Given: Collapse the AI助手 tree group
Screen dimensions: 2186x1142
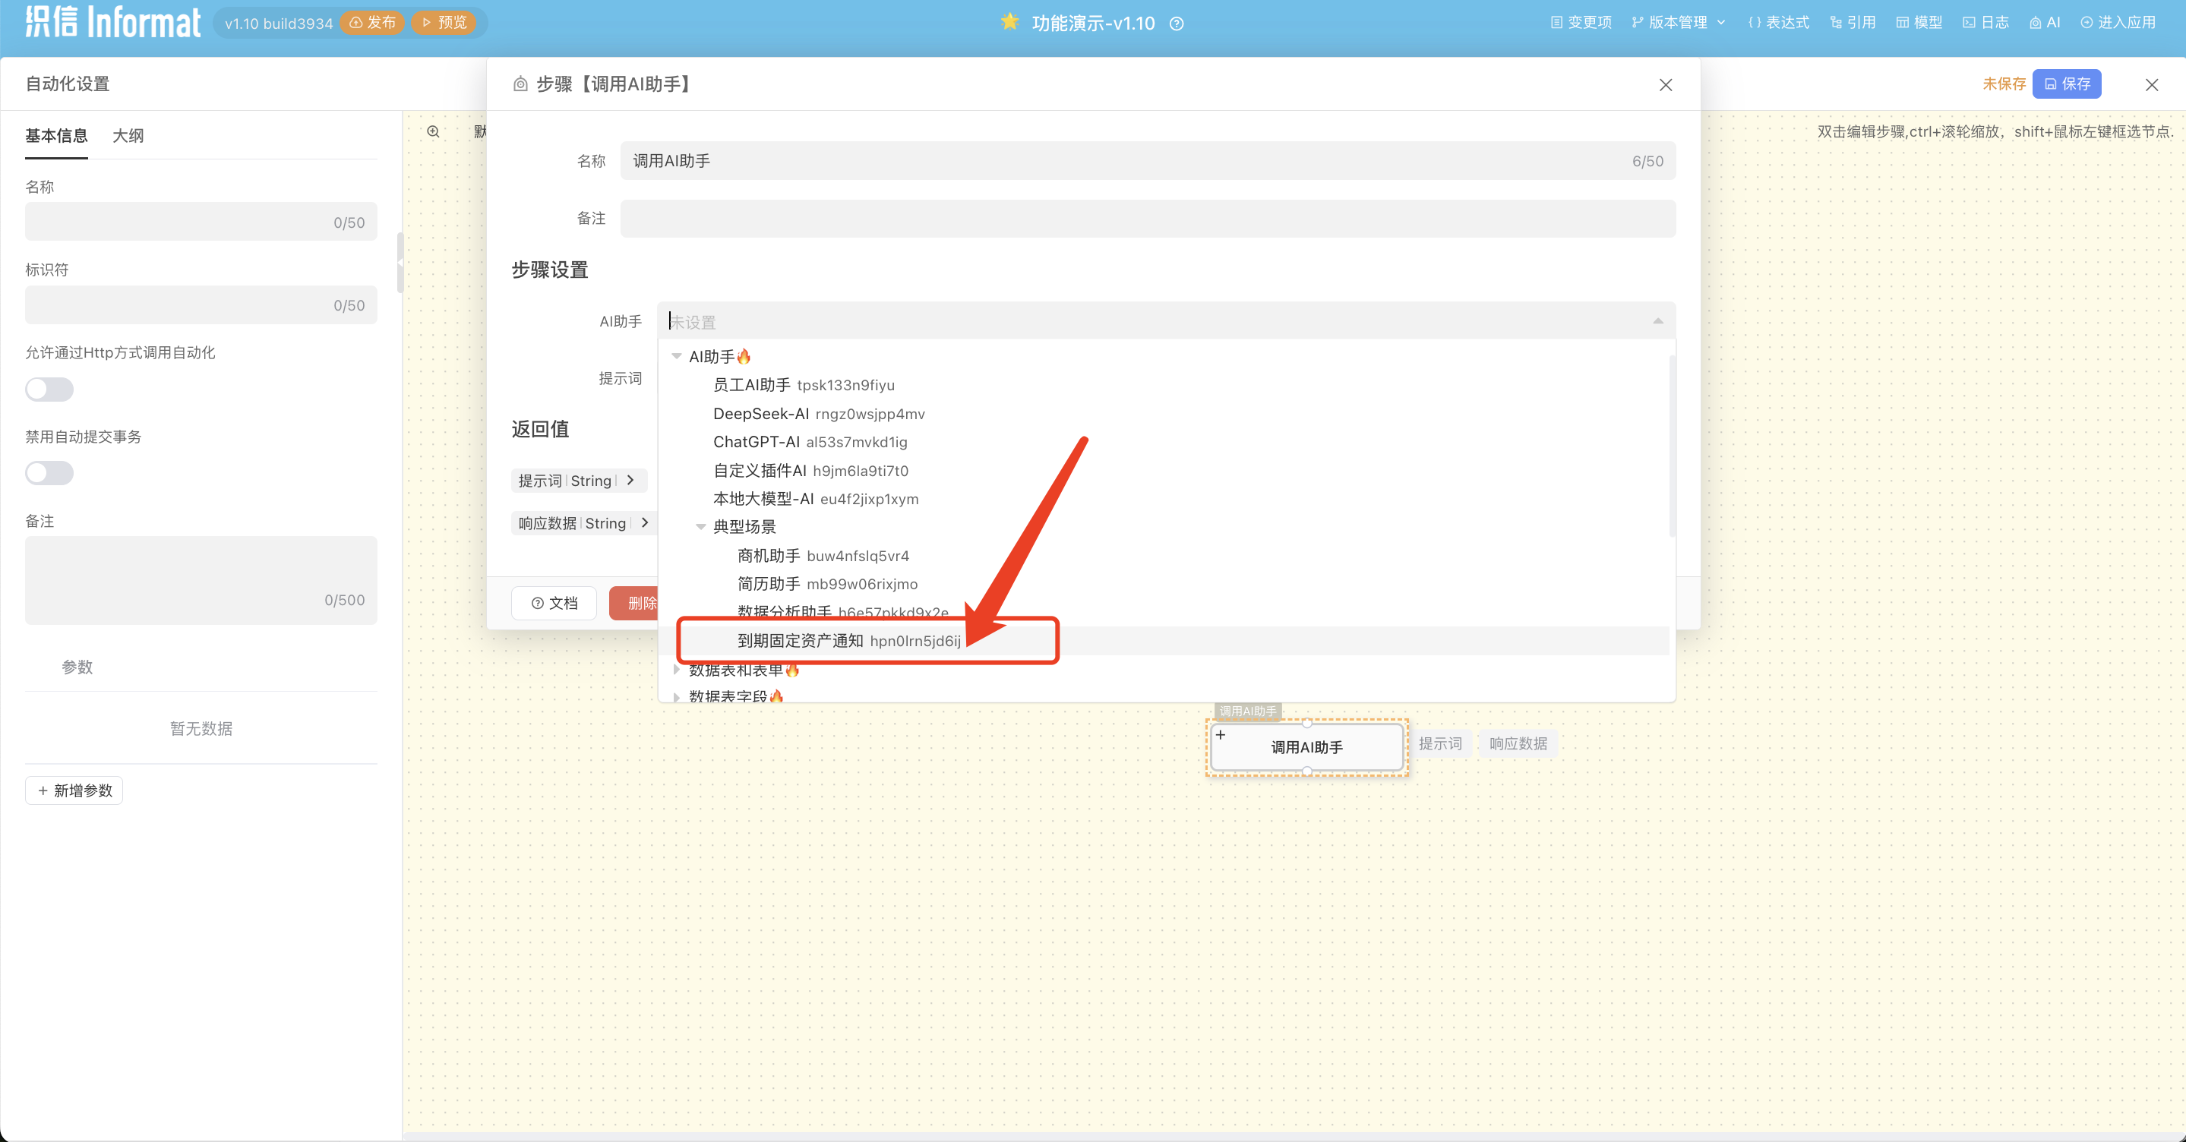Looking at the screenshot, I should pos(676,356).
